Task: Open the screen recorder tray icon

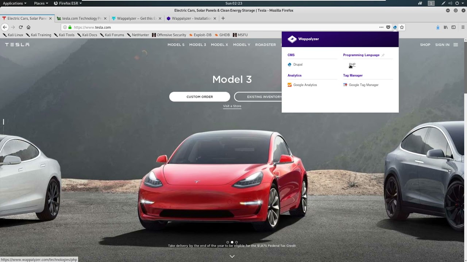Action: coord(420,3)
